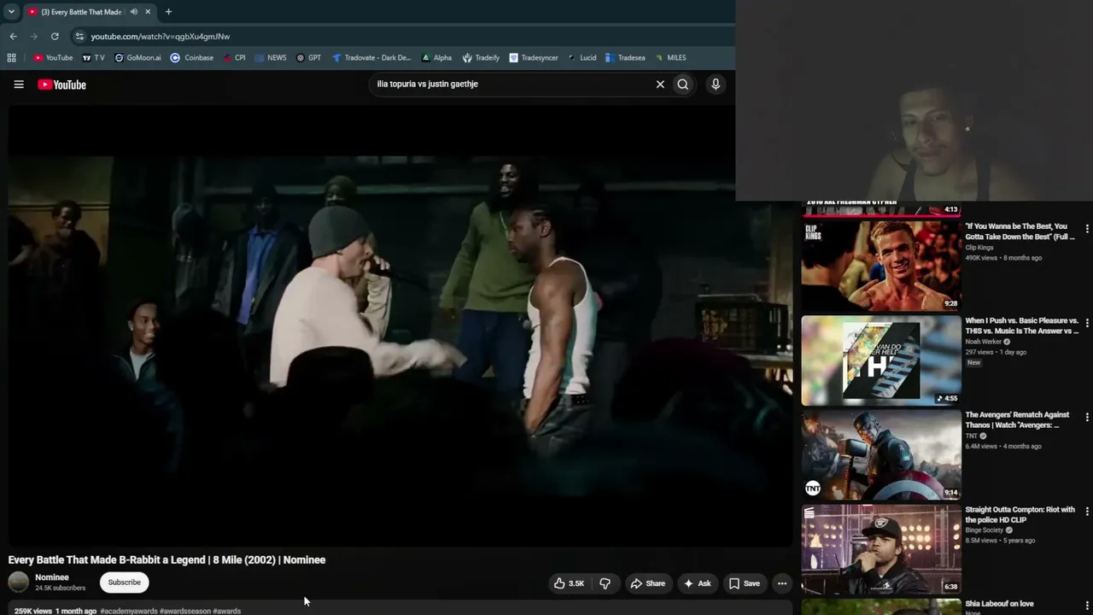
Task: Open "Shia Labeouf on love" title
Action: coord(999,604)
